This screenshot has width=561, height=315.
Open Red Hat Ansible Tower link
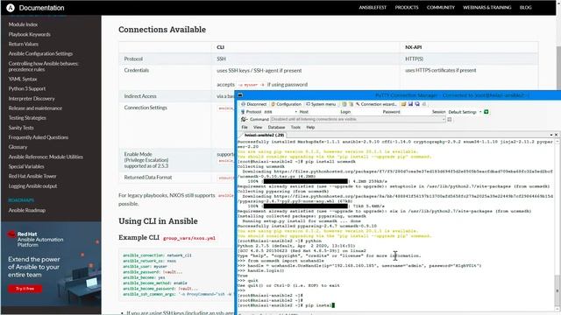click(x=32, y=177)
